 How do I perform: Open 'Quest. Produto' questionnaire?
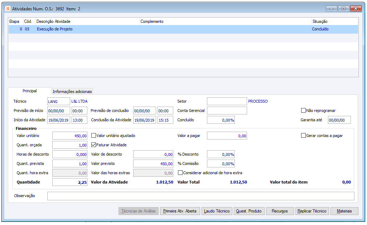pyautogui.click(x=248, y=211)
